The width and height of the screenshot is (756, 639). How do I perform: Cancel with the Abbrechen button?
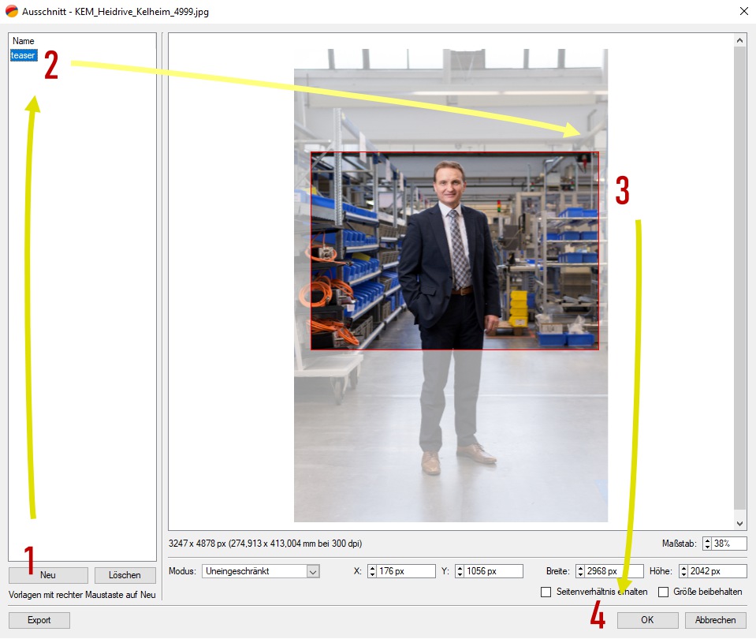(715, 620)
